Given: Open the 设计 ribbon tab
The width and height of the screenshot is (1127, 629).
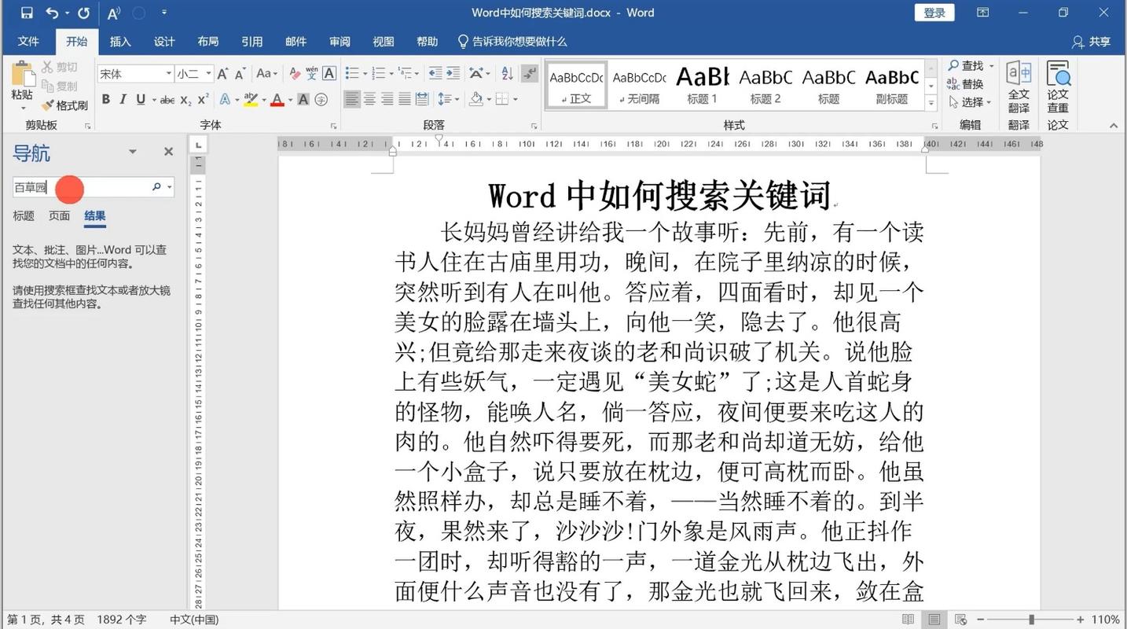Looking at the screenshot, I should click(164, 42).
